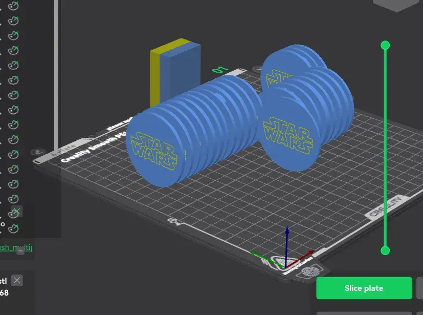Image resolution: width=423 pixels, height=315 pixels.
Task: Click the green 01 plate number label
Action: (220, 70)
